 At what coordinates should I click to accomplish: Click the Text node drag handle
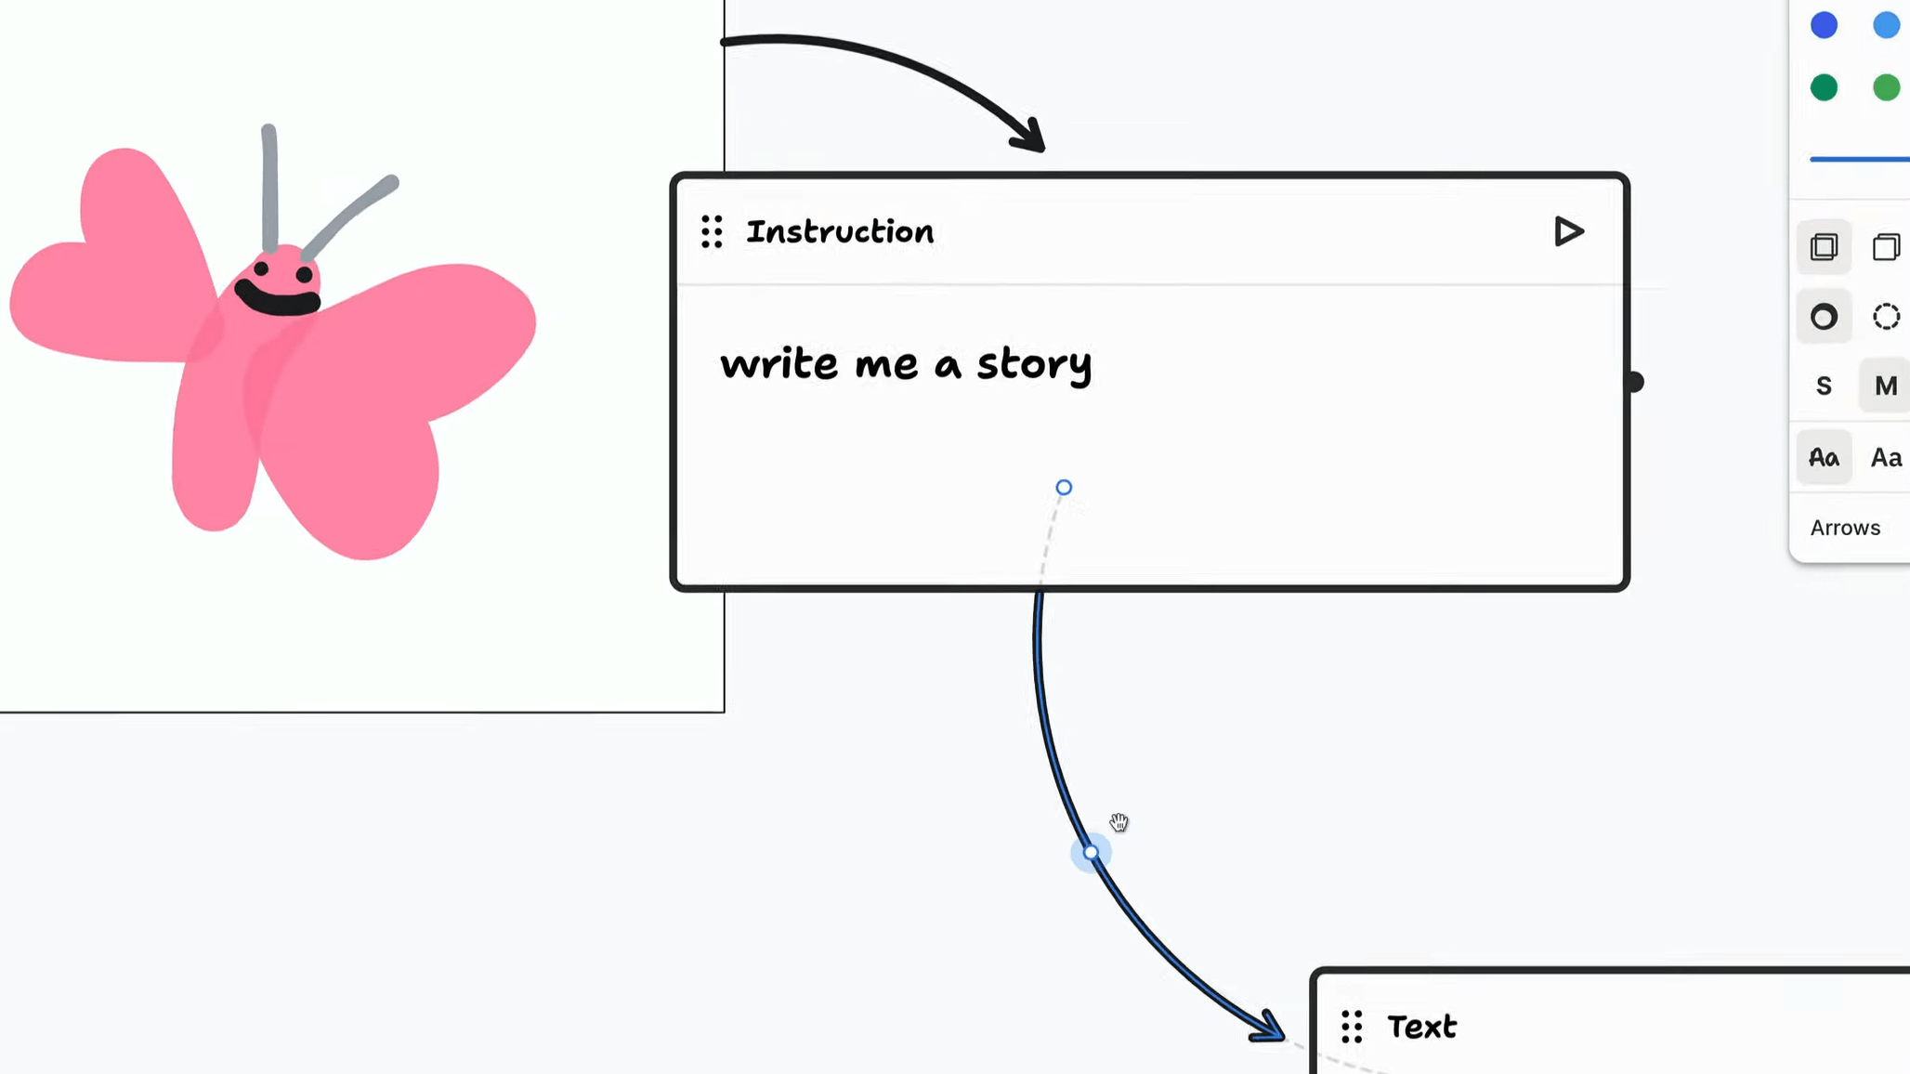pyautogui.click(x=1353, y=1027)
